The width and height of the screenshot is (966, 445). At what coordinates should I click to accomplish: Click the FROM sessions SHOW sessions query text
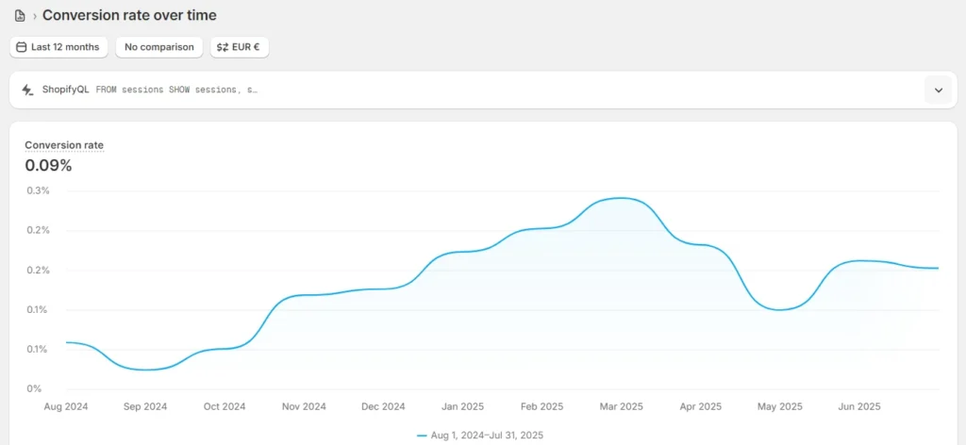[176, 90]
